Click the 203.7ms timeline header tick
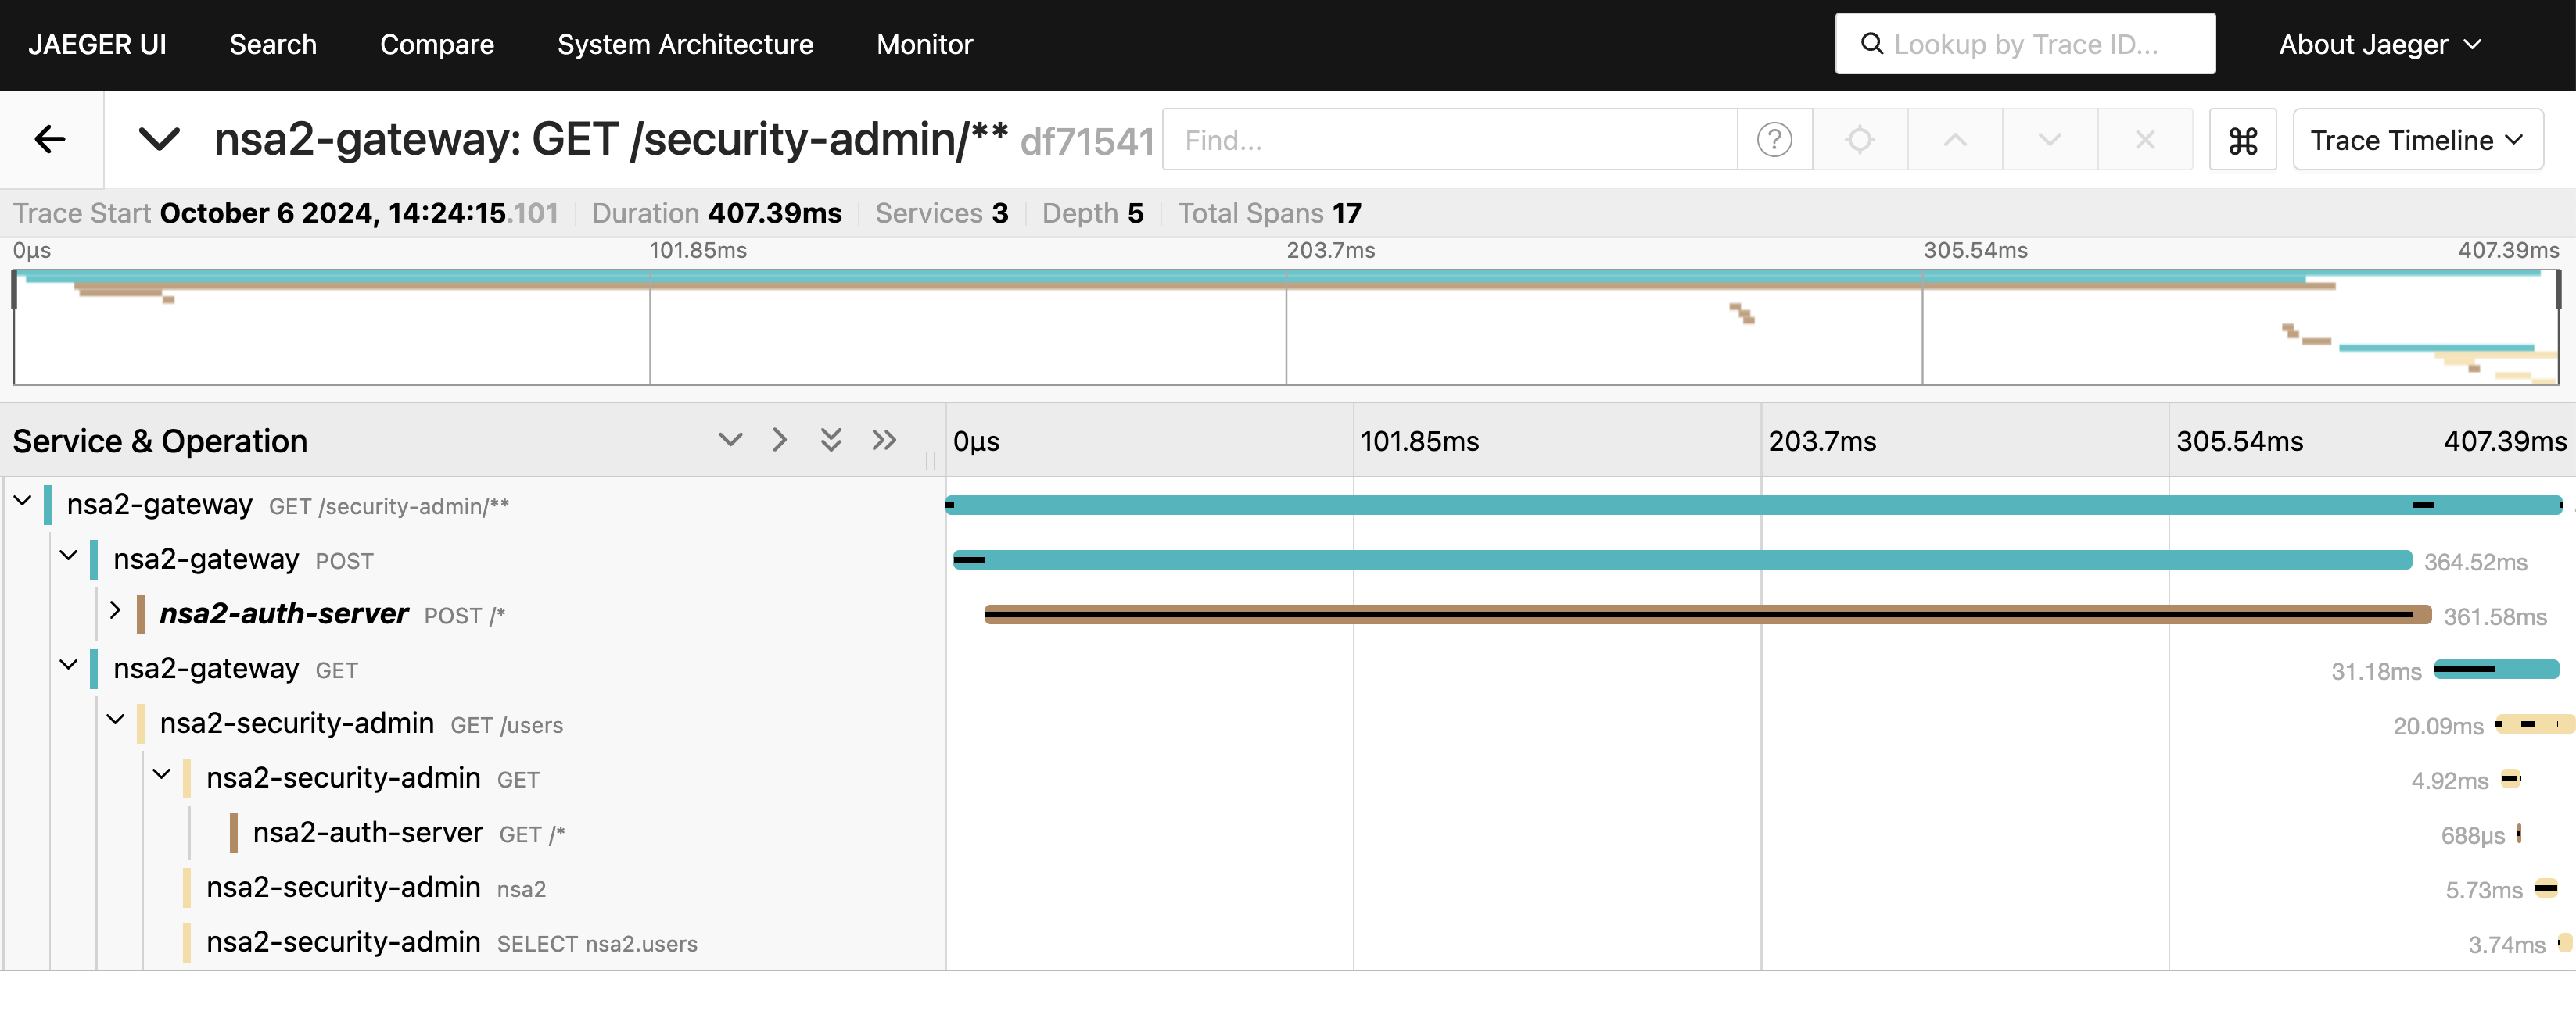This screenshot has width=2576, height=1036. 1822,441
